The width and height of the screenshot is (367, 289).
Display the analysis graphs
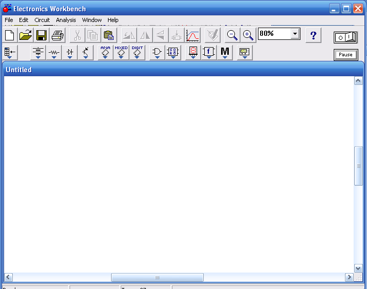click(192, 35)
